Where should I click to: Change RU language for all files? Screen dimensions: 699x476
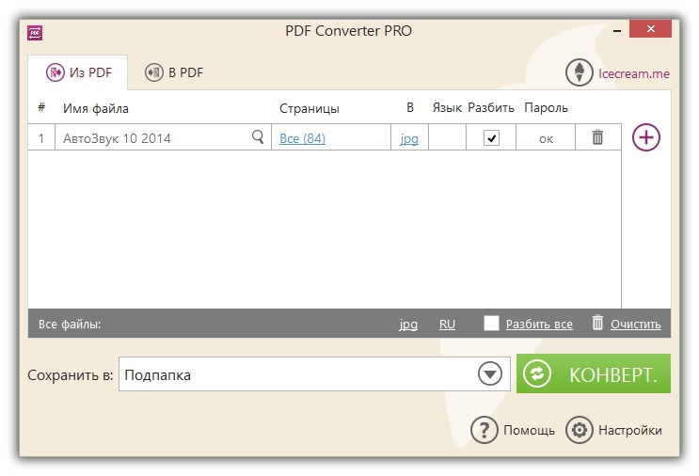coord(447,324)
